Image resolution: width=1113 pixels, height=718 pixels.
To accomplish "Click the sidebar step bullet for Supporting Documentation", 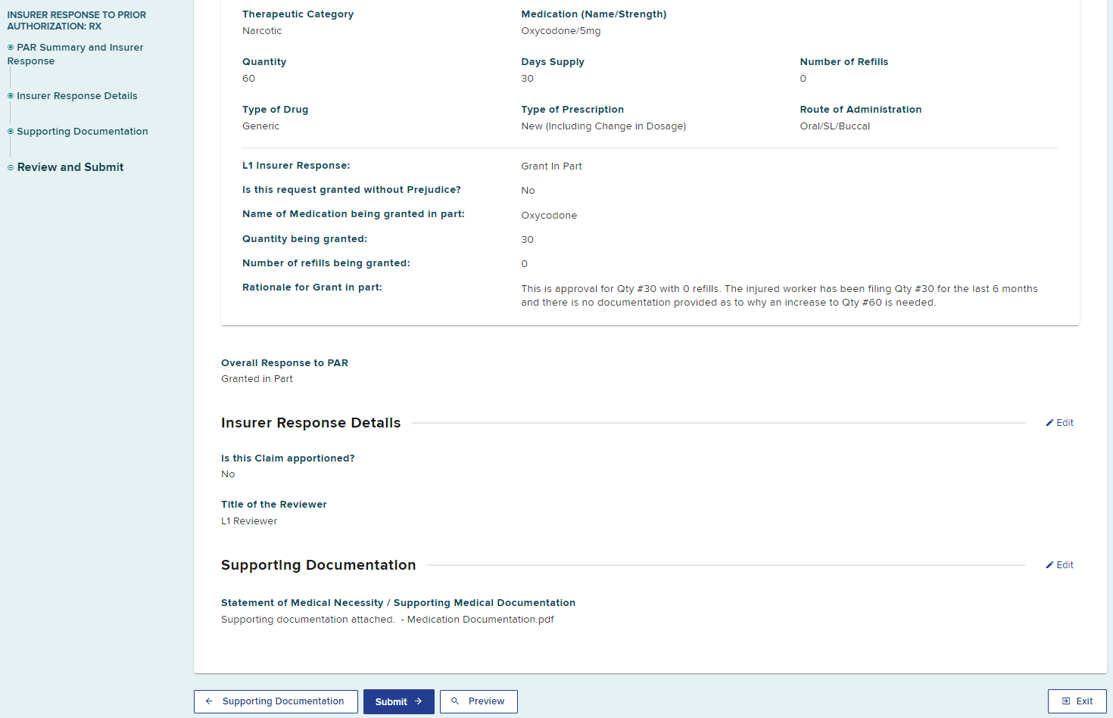I will click(x=11, y=132).
